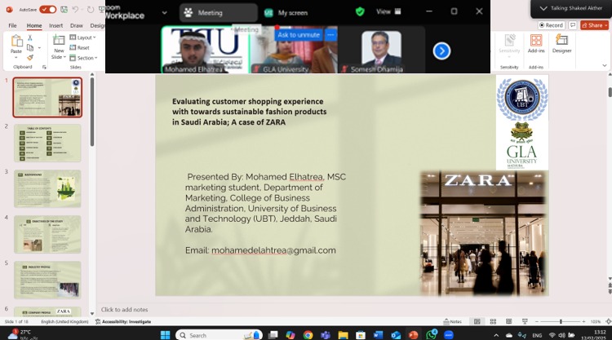This screenshot has width=612, height=340.
Task: Expand the Copy dropdown arrow
Action: [x=39, y=48]
